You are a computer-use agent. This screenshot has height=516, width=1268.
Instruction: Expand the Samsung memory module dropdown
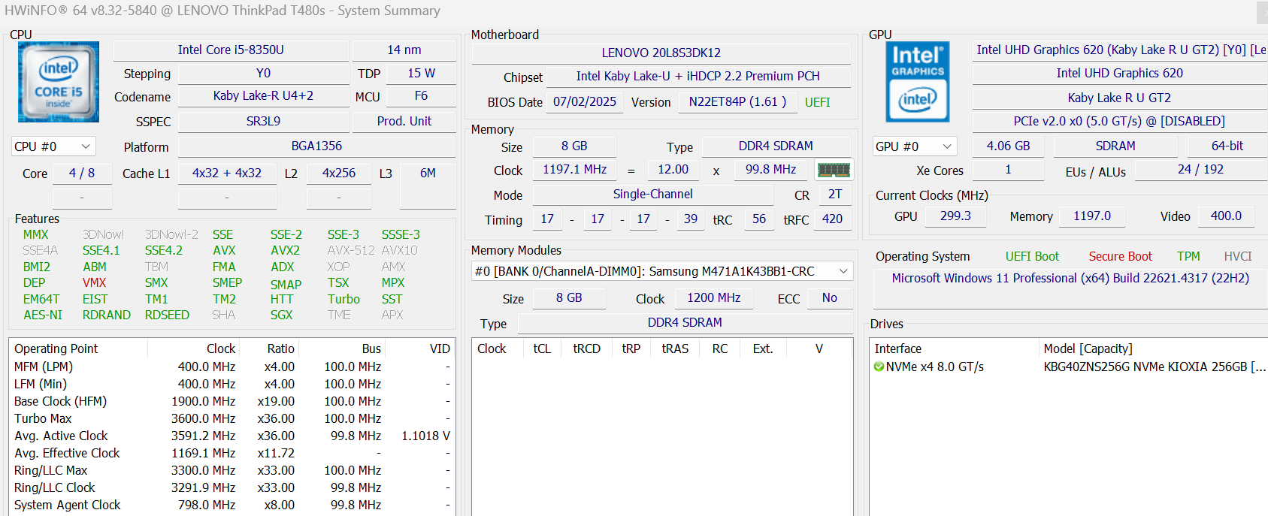843,271
